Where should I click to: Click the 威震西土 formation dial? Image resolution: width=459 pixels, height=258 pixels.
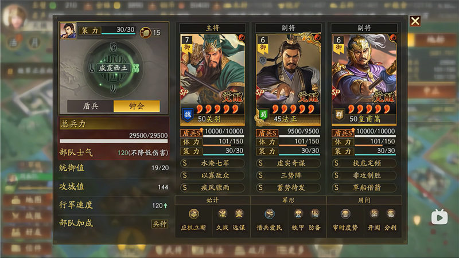point(114,69)
